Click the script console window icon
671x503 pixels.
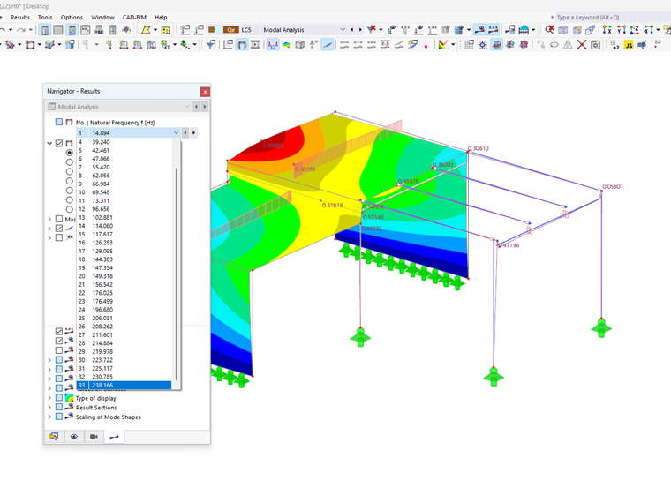pyautogui.click(x=86, y=29)
